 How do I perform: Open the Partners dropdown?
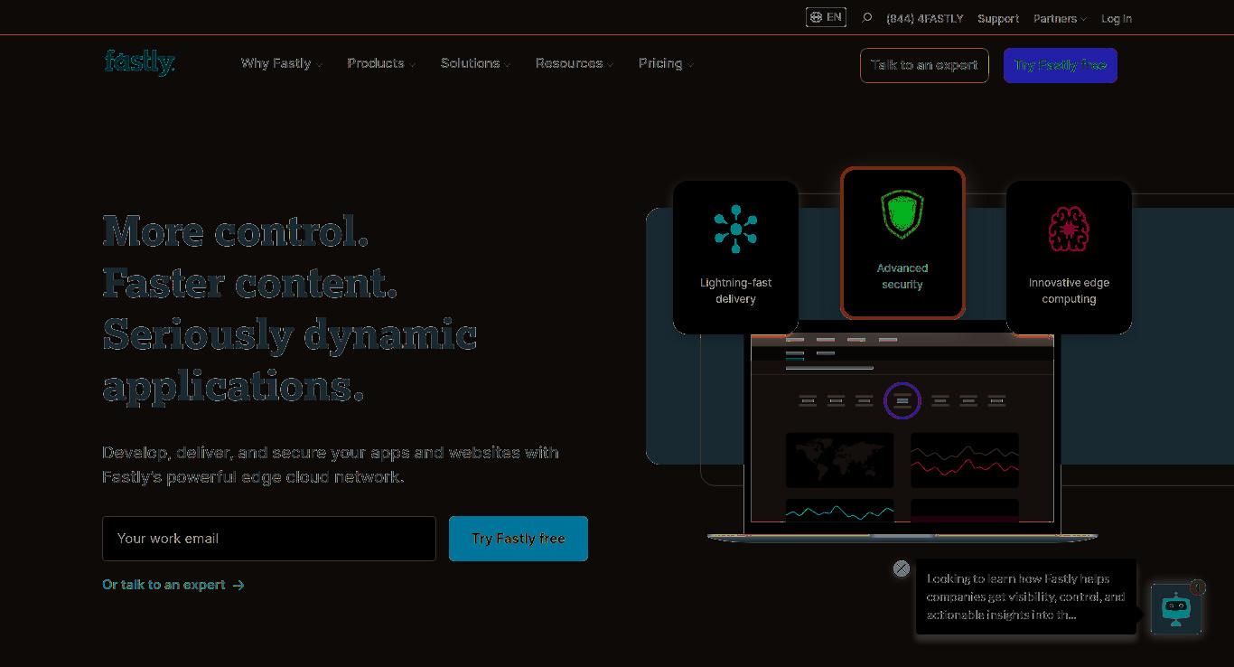(1060, 18)
